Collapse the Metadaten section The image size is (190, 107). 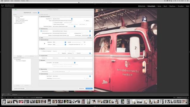coord(40,60)
